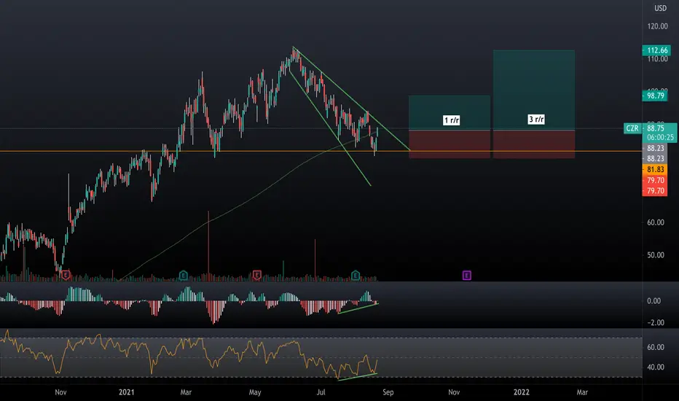This screenshot has width=679, height=401.
Task: Click the 98.79 target price label
Action: [x=656, y=96]
